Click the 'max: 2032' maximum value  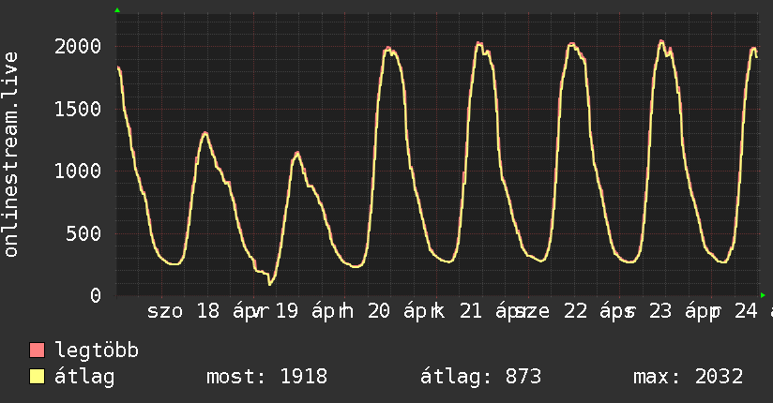688,377
